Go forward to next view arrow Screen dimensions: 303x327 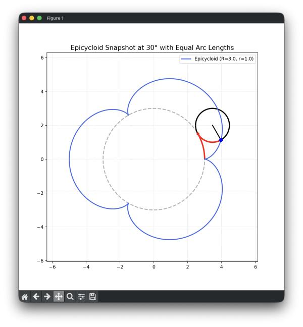(x=47, y=296)
